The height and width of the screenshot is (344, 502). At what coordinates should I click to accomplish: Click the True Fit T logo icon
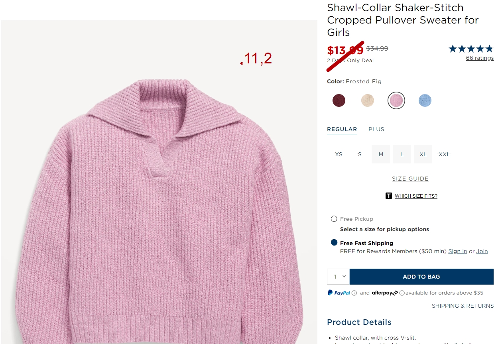tap(389, 196)
